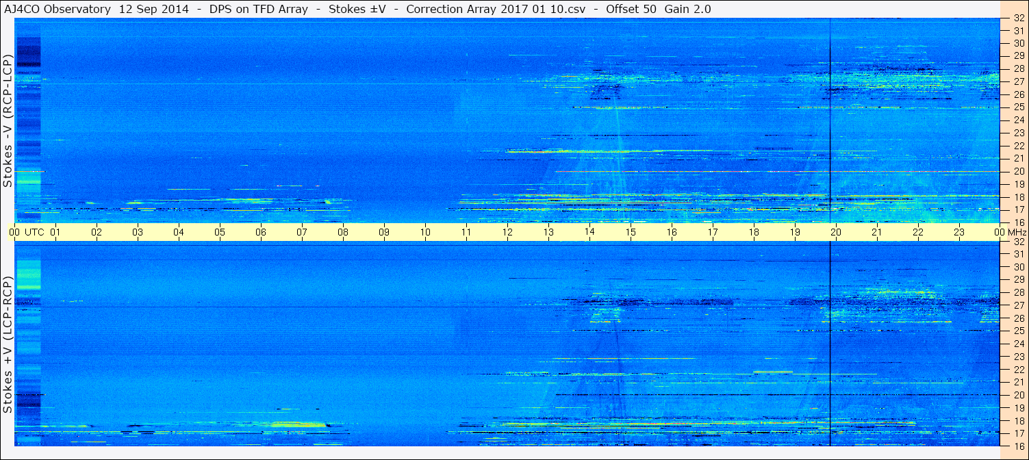
Task: Select the 20 hour mark on time axis
Action: pyautogui.click(x=836, y=232)
